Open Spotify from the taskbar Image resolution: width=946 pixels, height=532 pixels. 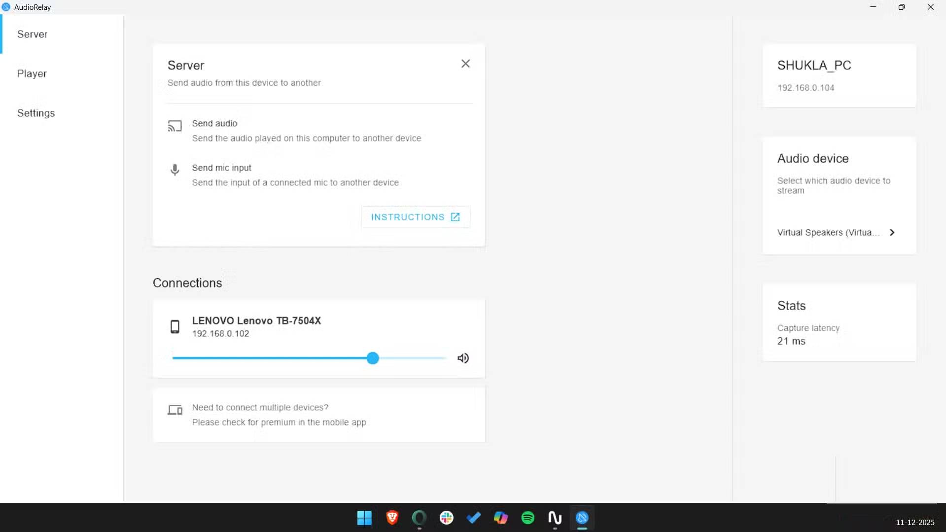(x=527, y=518)
